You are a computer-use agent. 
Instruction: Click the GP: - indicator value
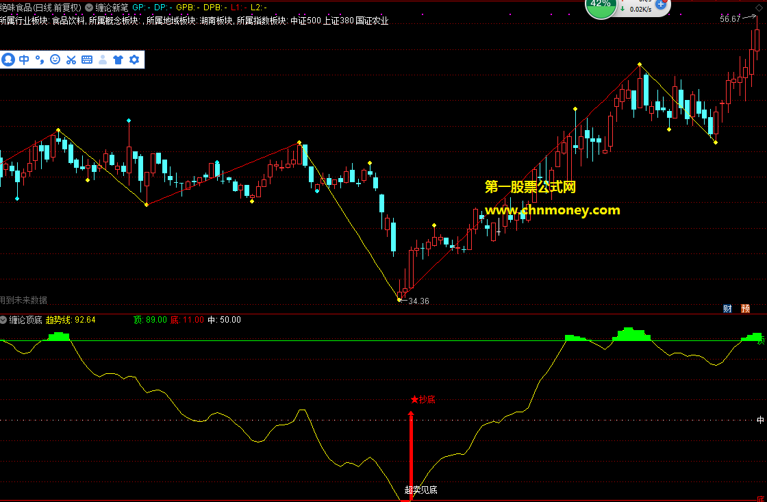[141, 8]
